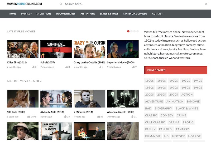Click the Film Genres red header

click(176, 70)
